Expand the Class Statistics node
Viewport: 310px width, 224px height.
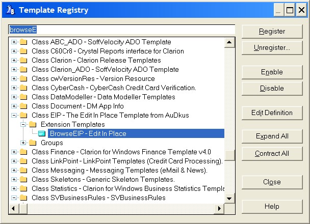pyautogui.click(x=14, y=188)
